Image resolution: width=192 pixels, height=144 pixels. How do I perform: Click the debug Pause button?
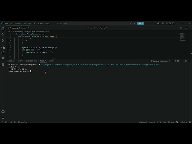tap(88, 28)
